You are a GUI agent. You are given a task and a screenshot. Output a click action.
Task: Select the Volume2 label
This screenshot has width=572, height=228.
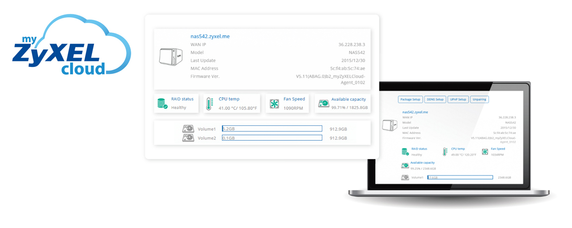click(x=207, y=138)
